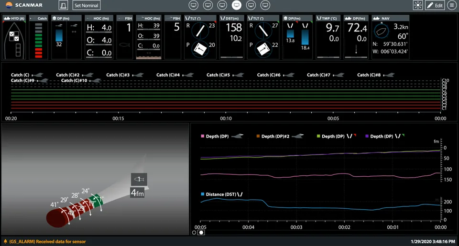Toggle the unchecked top-right HYD sensor checkbox
Viewport: 459px width, 246px height.
click(17, 34)
